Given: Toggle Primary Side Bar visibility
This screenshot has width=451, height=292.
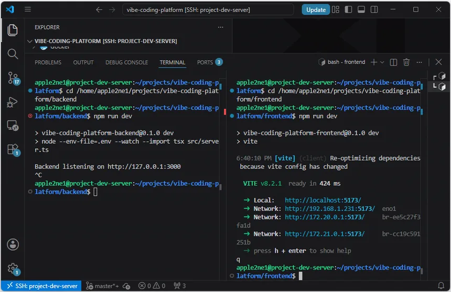Looking at the screenshot, I should coord(348,9).
